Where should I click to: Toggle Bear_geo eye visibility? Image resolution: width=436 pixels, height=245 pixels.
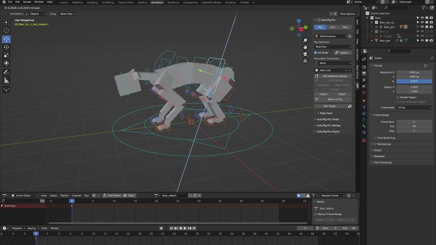coord(422,40)
